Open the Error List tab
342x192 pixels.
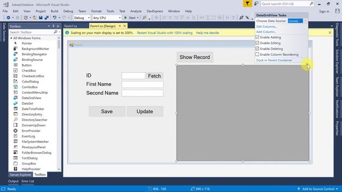tap(28, 181)
